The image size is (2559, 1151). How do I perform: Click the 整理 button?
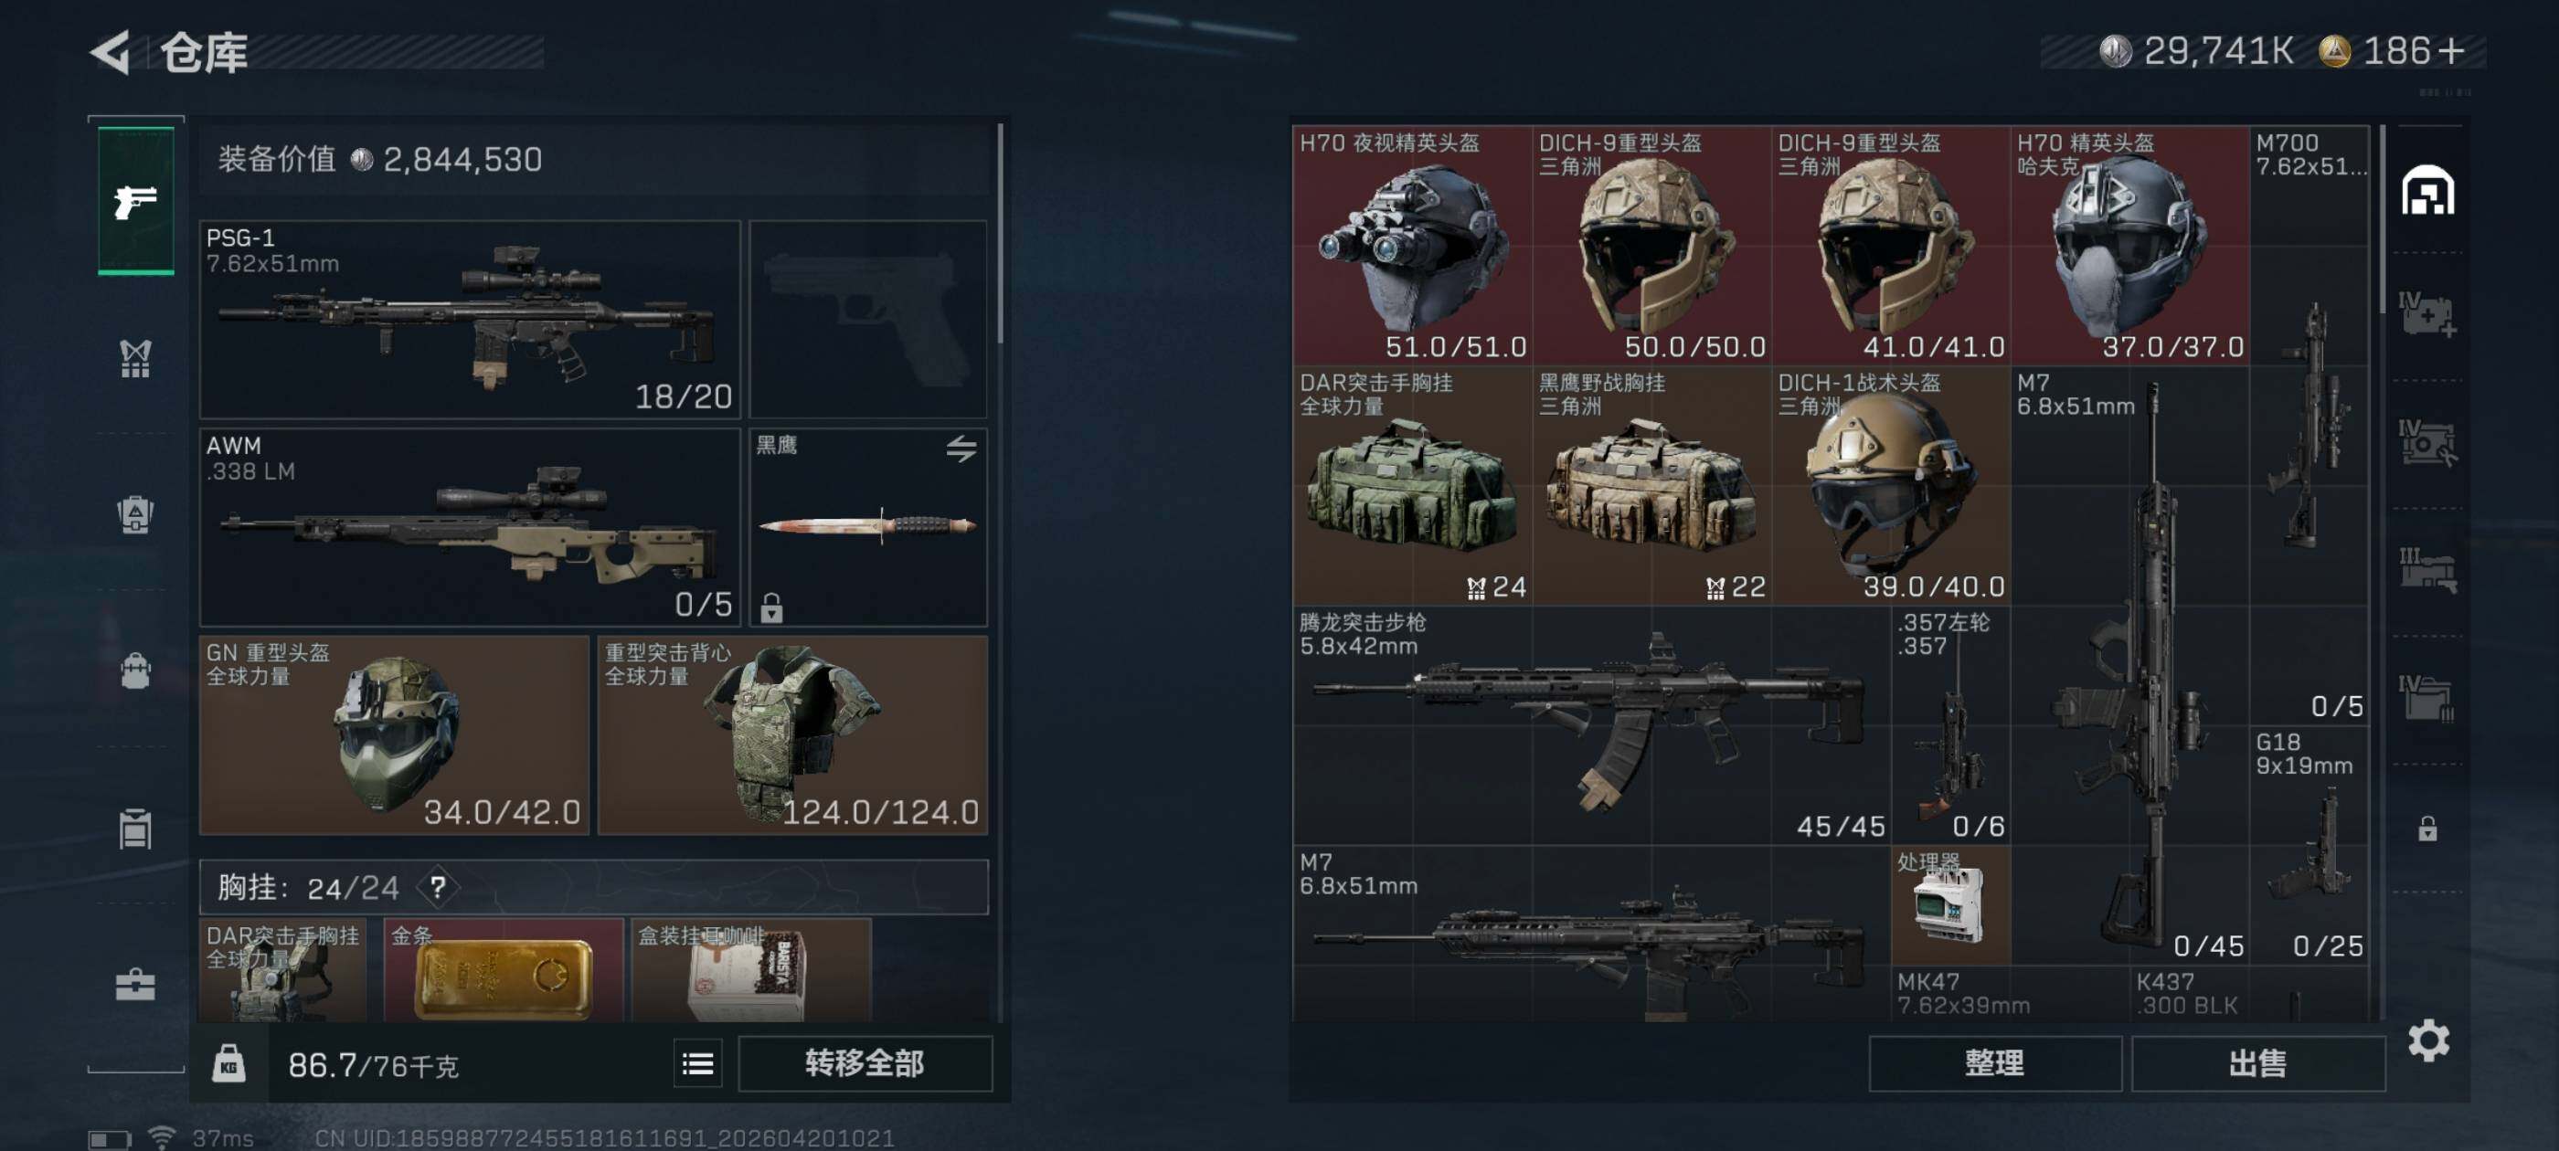coord(1995,1063)
